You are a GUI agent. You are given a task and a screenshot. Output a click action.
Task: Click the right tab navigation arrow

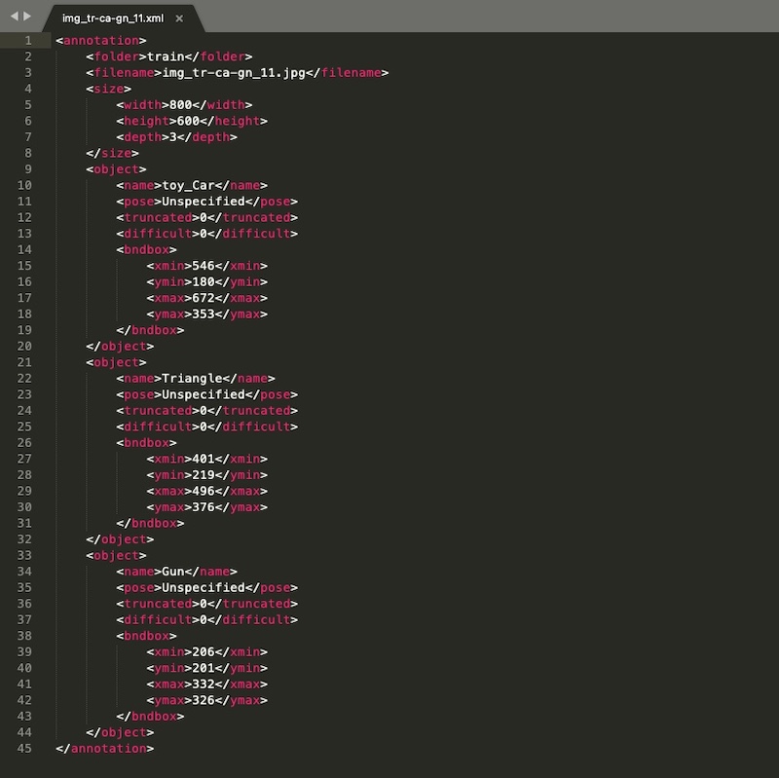(x=27, y=17)
